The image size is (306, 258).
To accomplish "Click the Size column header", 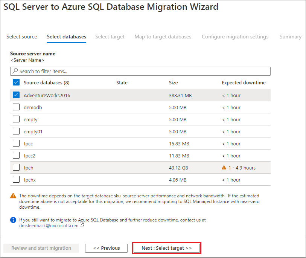I will pos(173,83).
